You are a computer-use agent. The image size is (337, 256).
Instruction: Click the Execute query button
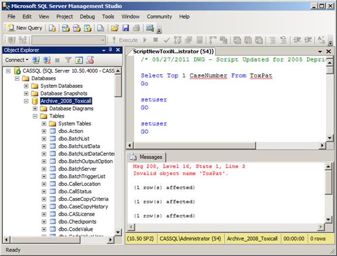125,40
